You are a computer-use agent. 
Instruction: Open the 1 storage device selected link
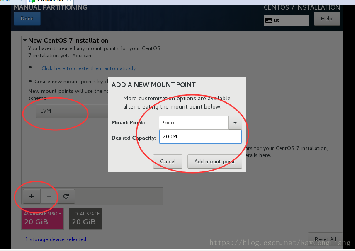tap(56, 239)
